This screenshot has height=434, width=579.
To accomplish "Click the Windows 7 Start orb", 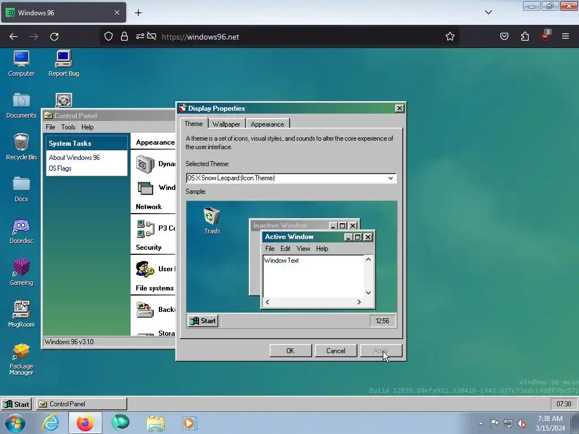I will 15,423.
